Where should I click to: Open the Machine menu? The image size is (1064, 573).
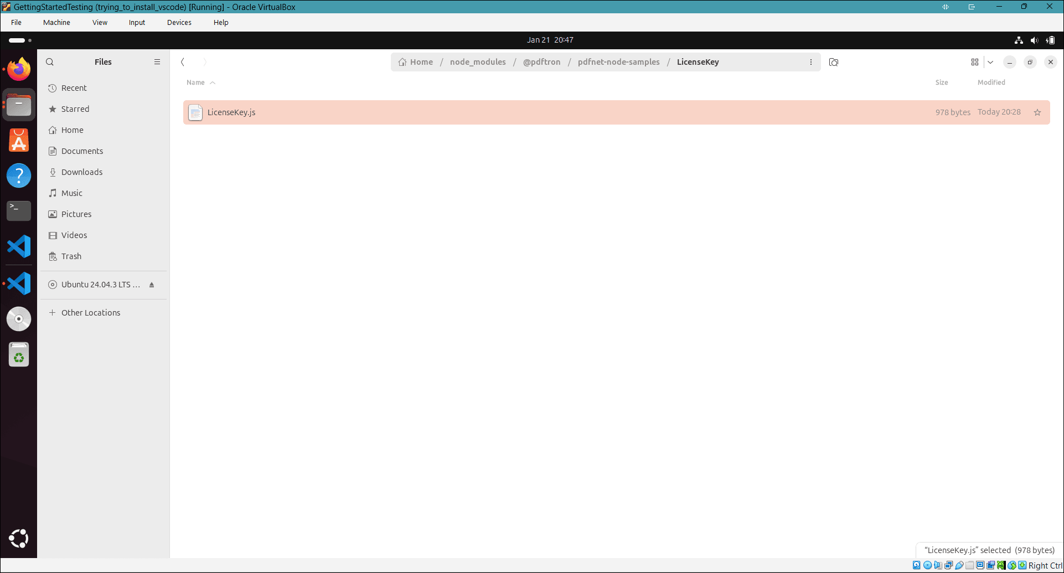pyautogui.click(x=56, y=22)
